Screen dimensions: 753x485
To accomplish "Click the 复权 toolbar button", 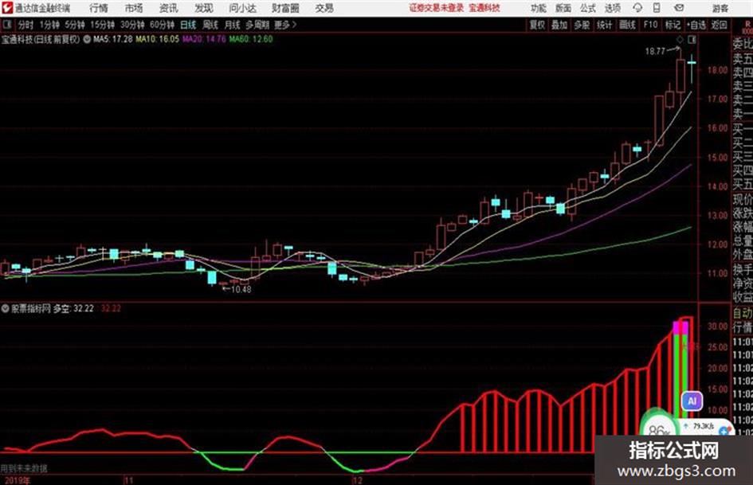I will point(537,25).
